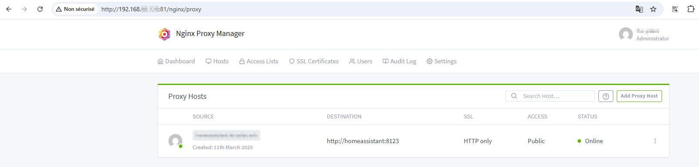The image size is (699, 167).
Task: Focus the Search Host input field
Action: tap(550, 96)
